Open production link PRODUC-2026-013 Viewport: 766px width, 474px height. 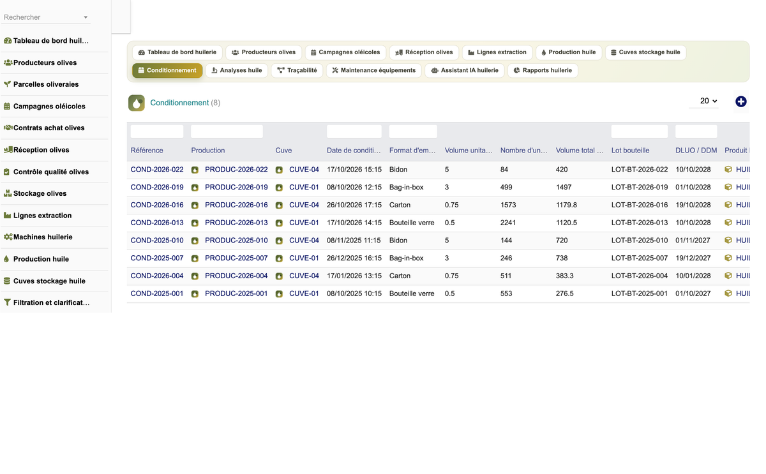tap(236, 223)
